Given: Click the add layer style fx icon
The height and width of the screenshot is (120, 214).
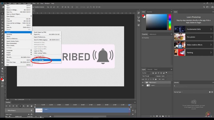Looking at the screenshot, I should [154, 116].
